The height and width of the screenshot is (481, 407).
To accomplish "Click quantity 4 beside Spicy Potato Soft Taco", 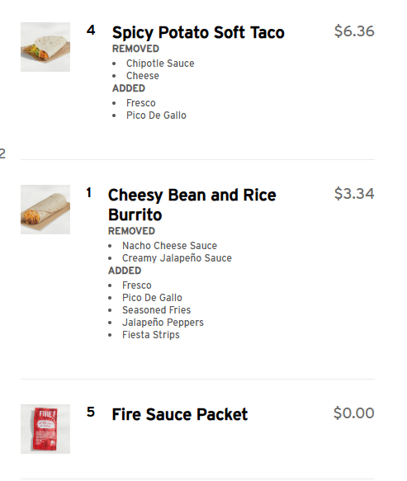I will 91,30.
